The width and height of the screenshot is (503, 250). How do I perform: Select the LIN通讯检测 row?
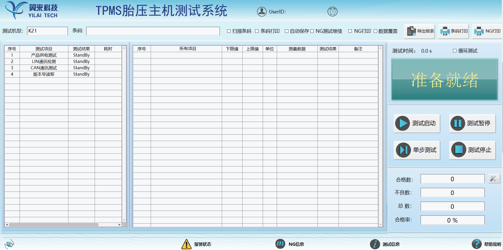(x=63, y=61)
